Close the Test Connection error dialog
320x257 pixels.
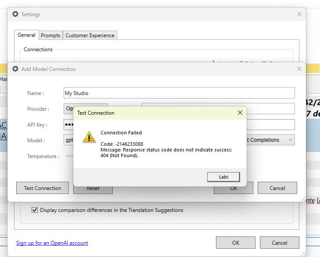[x=240, y=113]
